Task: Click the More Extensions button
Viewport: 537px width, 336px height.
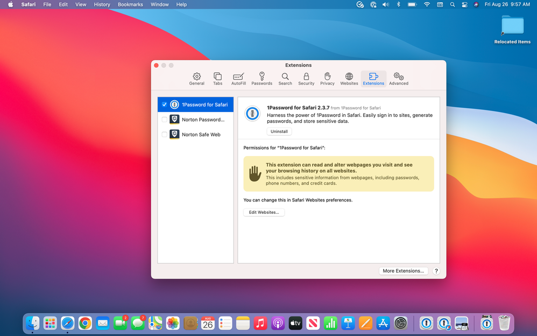Action: tap(404, 271)
